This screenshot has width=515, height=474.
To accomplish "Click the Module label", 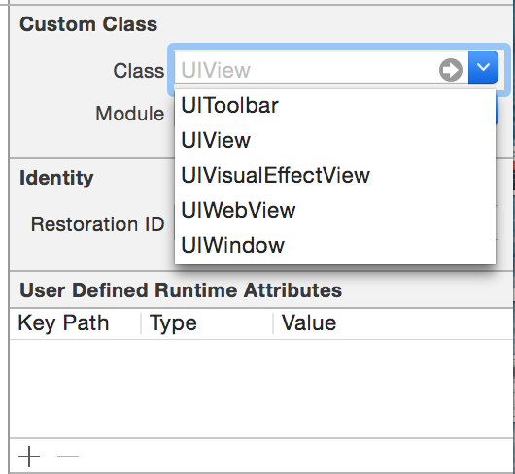I will (x=130, y=114).
